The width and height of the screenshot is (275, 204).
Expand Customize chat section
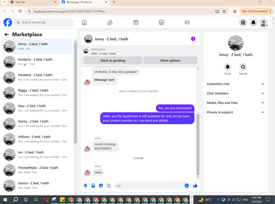(235, 84)
